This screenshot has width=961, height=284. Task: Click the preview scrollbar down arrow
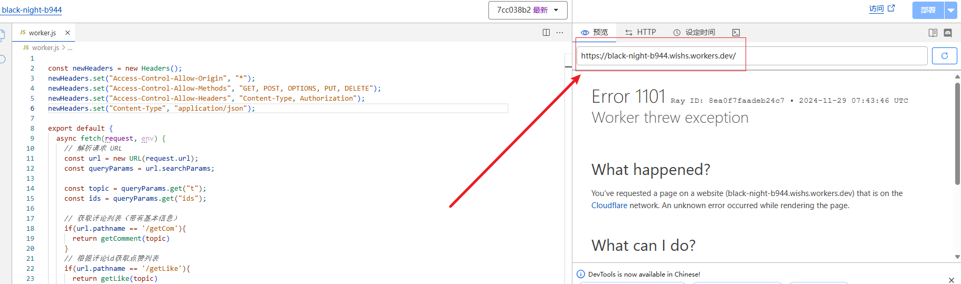[957, 257]
